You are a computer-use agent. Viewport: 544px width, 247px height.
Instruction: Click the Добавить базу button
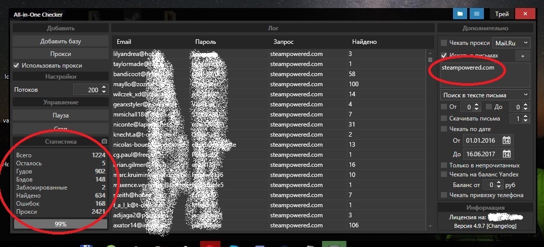(61, 41)
